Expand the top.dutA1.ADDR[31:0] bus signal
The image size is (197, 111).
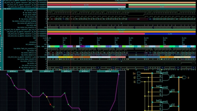pyautogui.click(x=1, y=19)
